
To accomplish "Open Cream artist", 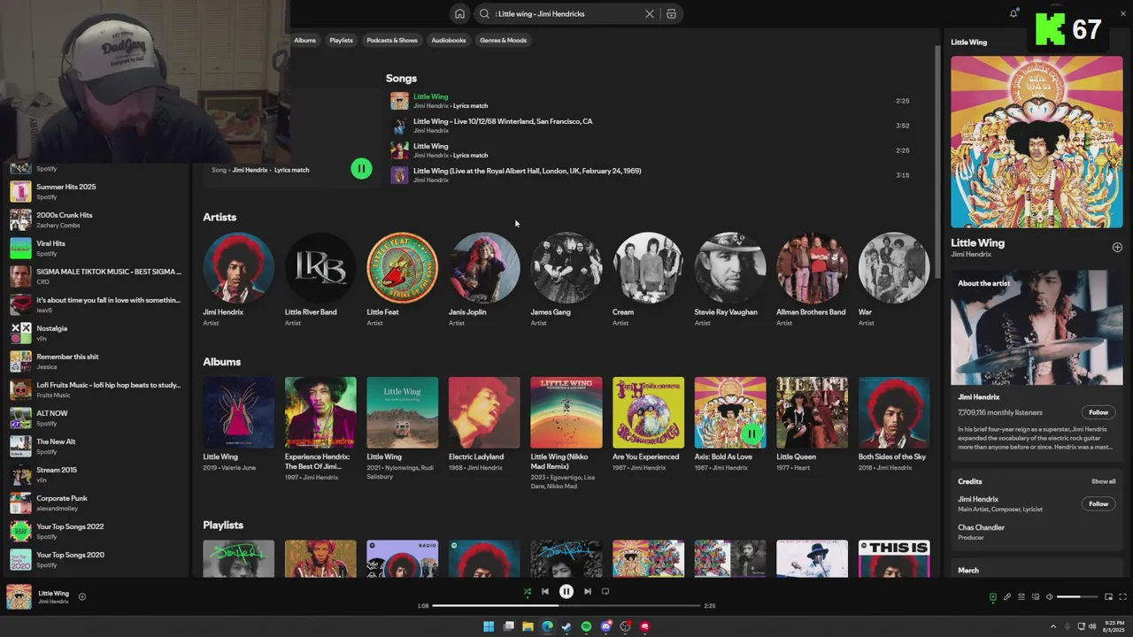I will [x=648, y=268].
